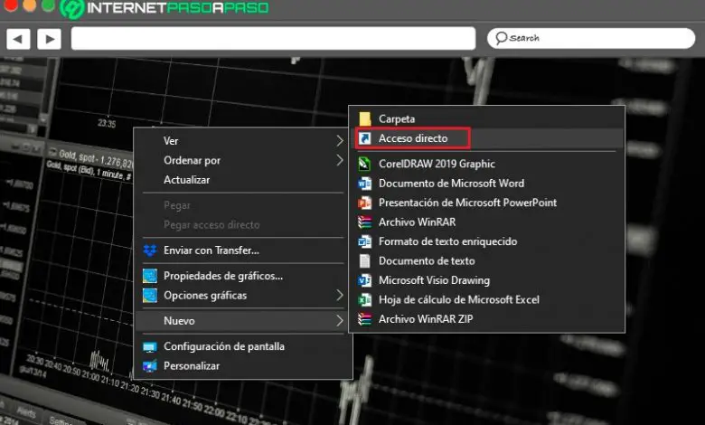The width and height of the screenshot is (705, 425).
Task: Click the Documento de texto icon
Action: 364,260
